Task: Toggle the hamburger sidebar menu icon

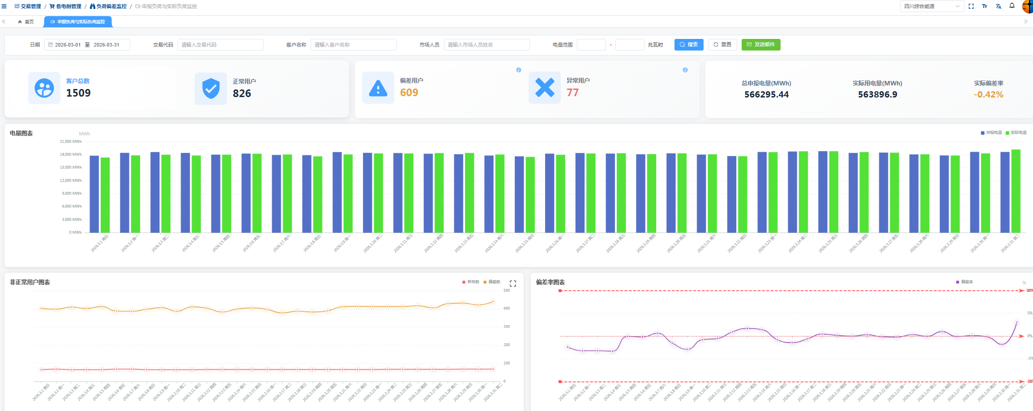Action: tap(4, 6)
